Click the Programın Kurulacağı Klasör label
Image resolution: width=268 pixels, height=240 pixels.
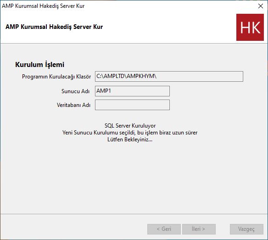[56, 77]
